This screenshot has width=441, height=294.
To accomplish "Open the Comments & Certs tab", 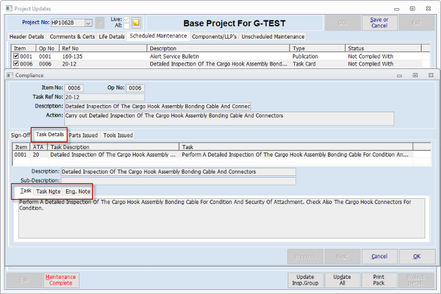I will [73, 37].
